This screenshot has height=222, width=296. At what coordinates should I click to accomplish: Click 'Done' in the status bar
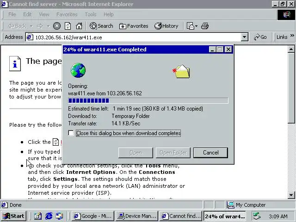click(x=15, y=205)
